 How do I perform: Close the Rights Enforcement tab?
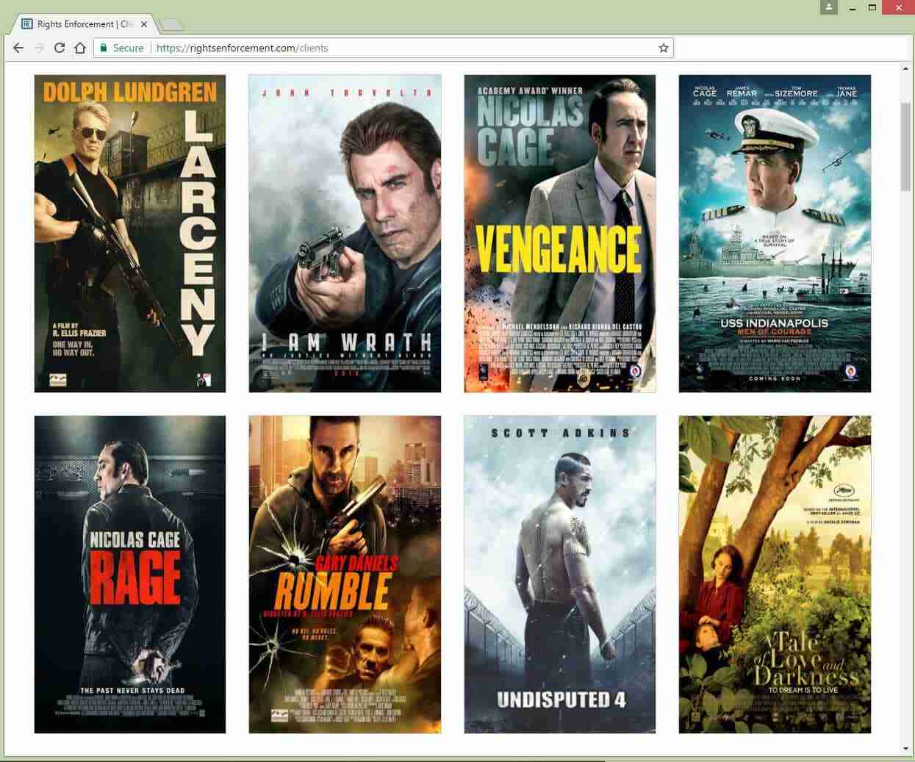(144, 24)
